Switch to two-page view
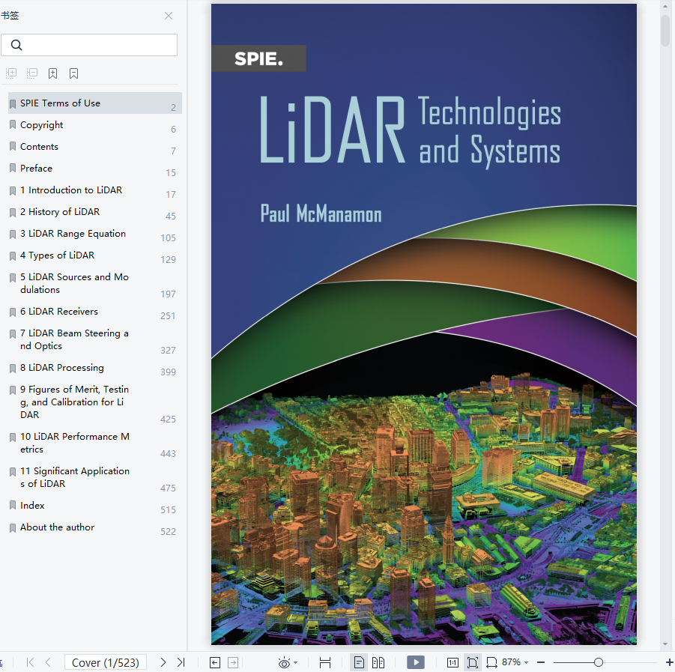Viewport: 675px width, 672px height. pos(378,662)
